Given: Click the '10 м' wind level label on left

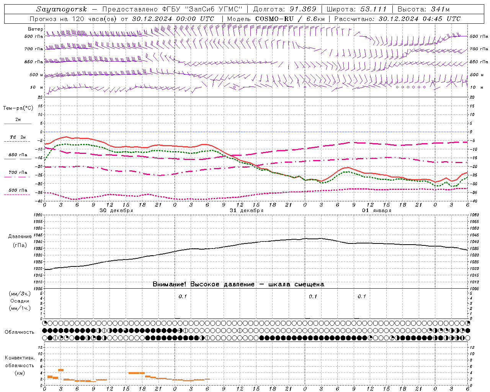Looking at the screenshot, I should coord(36,87).
